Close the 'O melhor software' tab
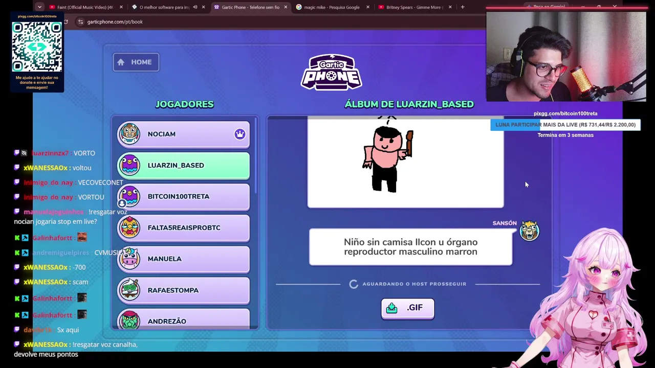 pos(204,7)
